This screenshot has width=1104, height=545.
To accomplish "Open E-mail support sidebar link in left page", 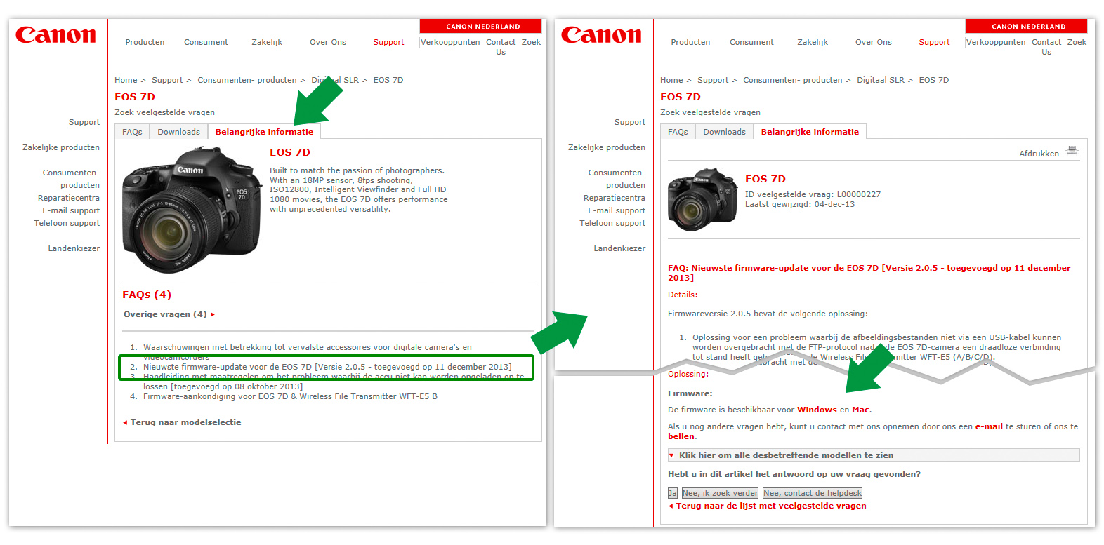I will [x=71, y=210].
